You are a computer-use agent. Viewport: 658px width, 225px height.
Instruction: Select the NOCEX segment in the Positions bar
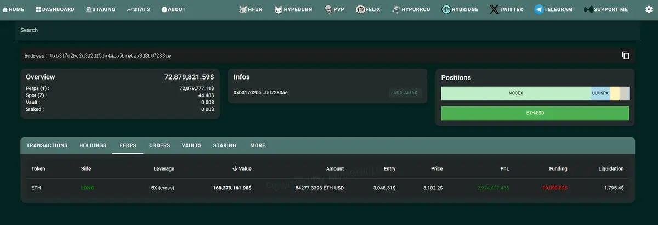pos(516,93)
